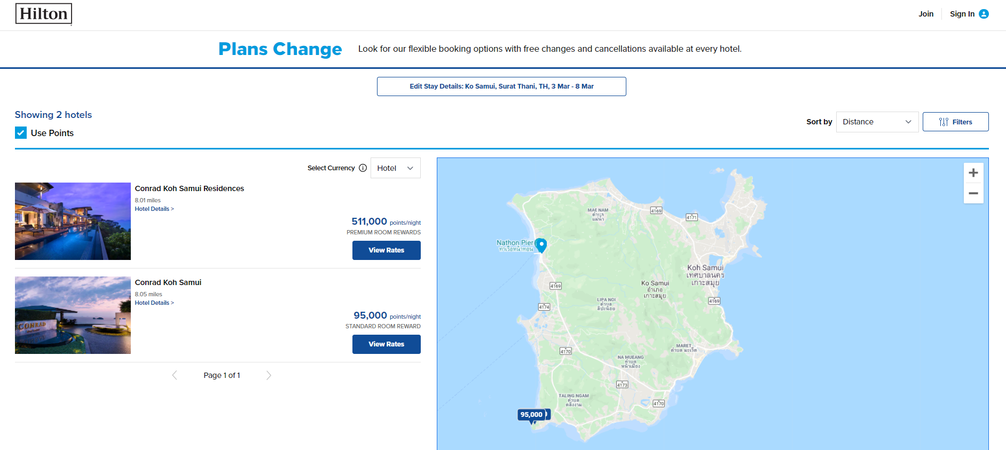The image size is (1006, 450).
Task: Click the Hilton logo
Action: (x=43, y=13)
